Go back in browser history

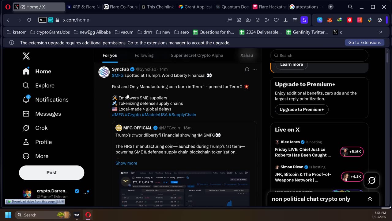(8, 20)
